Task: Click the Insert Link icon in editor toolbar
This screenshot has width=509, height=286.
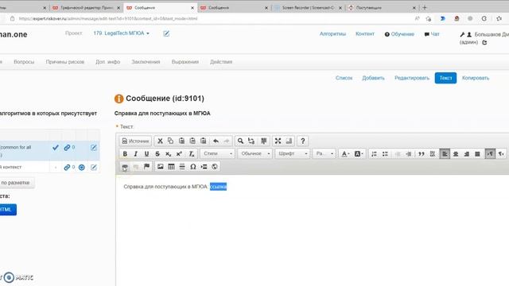Action: pos(125,167)
